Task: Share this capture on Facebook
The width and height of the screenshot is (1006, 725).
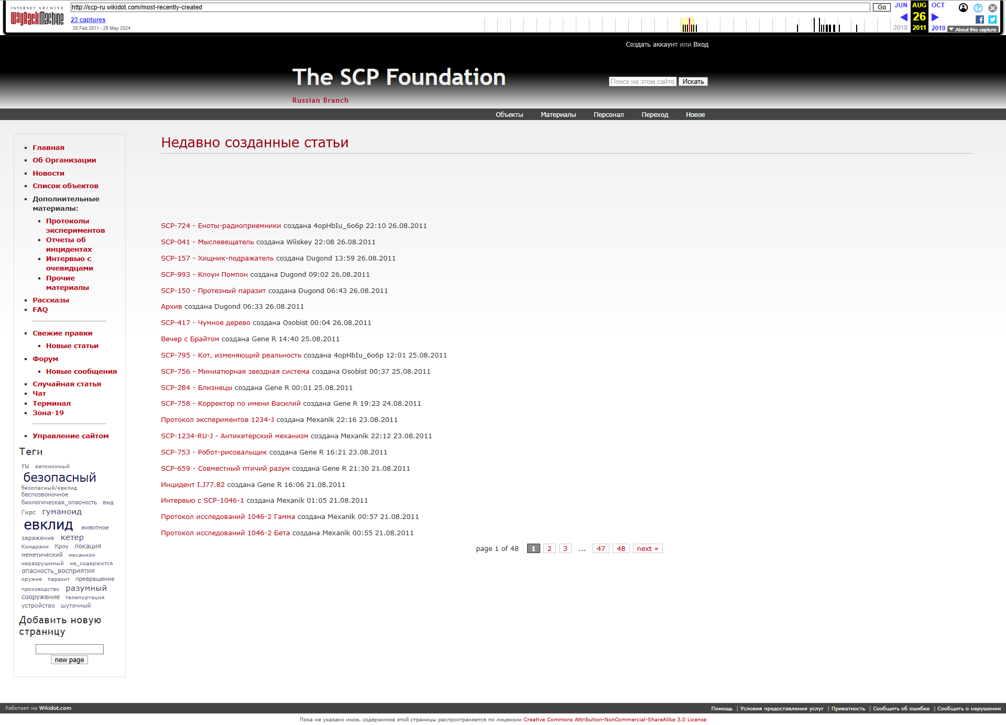Action: (979, 19)
